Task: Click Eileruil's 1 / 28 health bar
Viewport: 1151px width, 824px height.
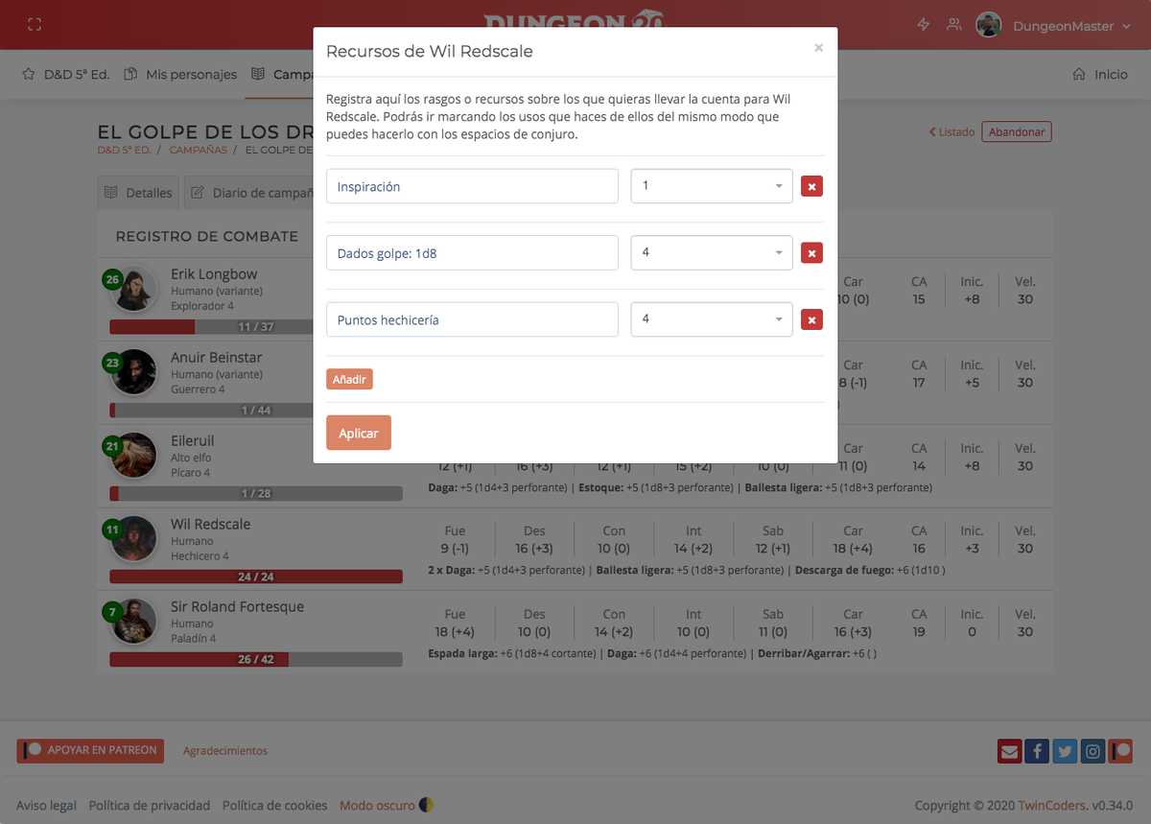Action: [256, 493]
